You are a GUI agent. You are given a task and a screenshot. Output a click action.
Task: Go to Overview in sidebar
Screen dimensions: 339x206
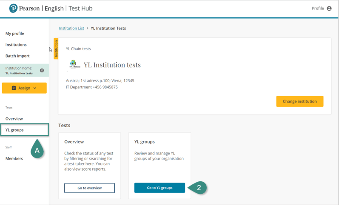pyautogui.click(x=14, y=119)
